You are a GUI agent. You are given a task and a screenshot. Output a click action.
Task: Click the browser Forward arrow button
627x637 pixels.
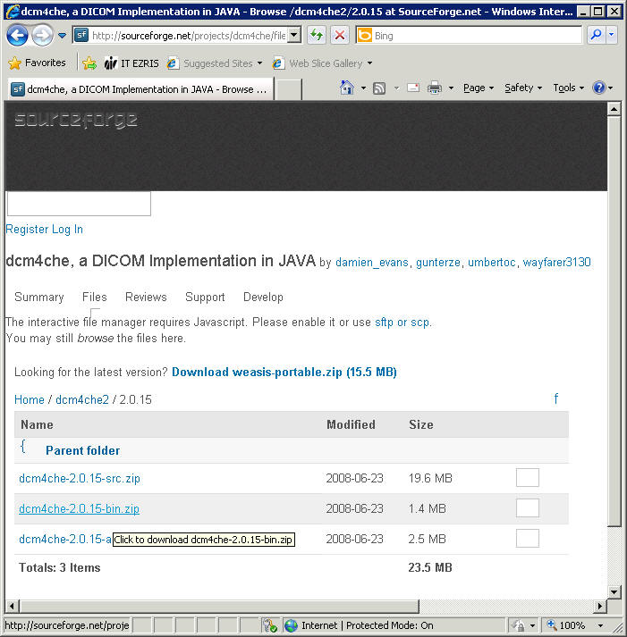(42, 36)
